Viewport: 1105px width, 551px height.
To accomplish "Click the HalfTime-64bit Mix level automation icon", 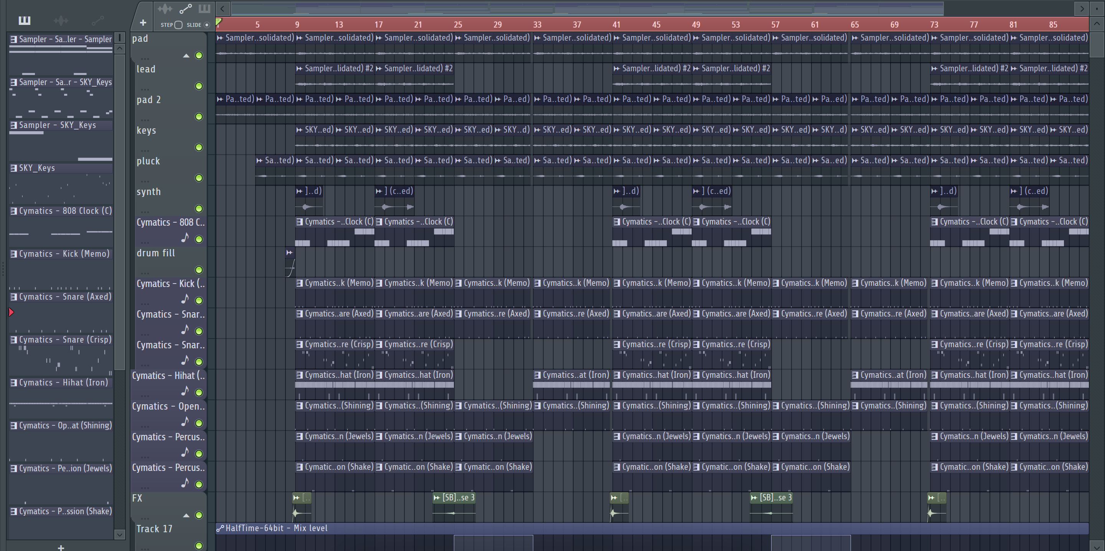I will [x=220, y=528].
